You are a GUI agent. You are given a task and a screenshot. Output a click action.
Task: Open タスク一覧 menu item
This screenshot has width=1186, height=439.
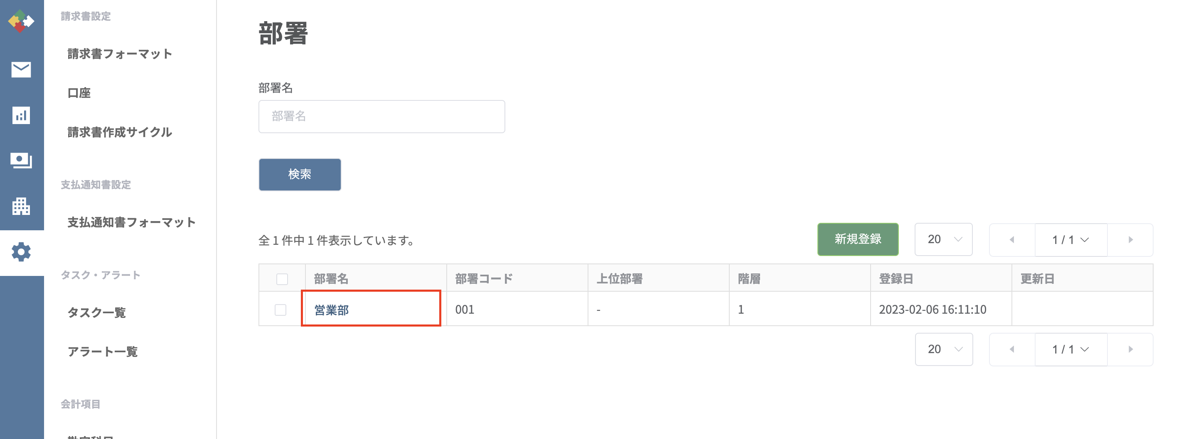[x=97, y=312]
